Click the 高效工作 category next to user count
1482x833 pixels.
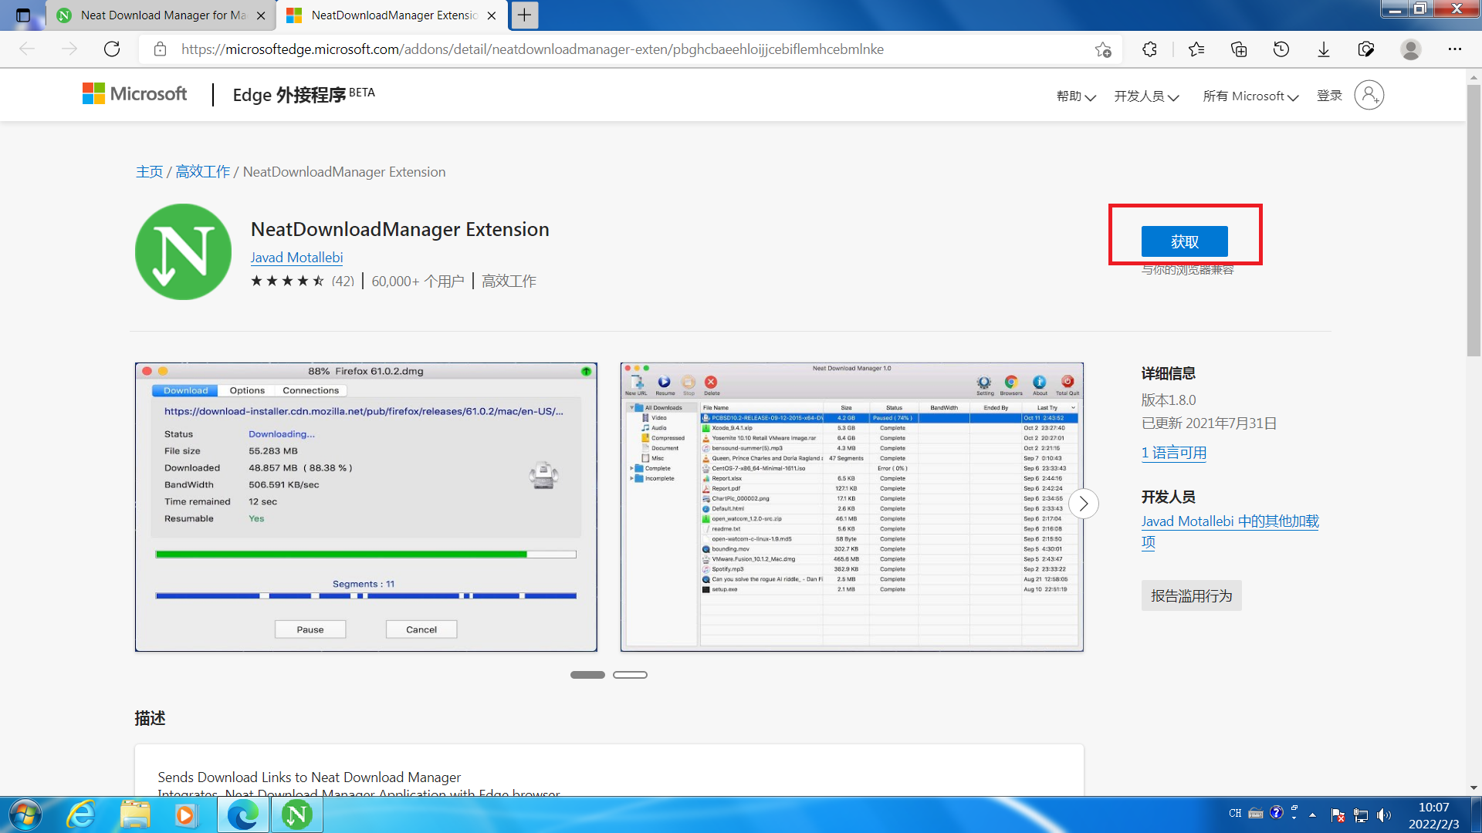(x=509, y=282)
